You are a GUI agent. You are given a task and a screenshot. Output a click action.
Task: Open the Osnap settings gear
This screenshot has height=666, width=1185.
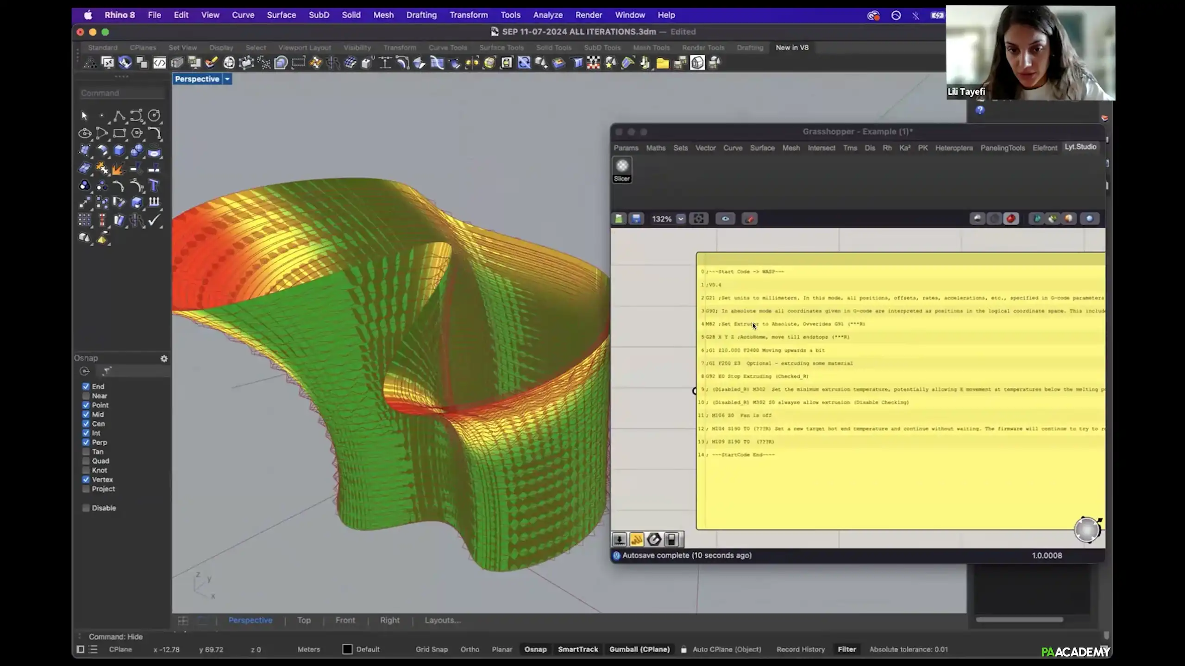(164, 359)
